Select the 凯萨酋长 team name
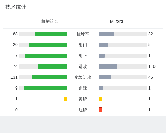166x133 pixels. click(50, 21)
